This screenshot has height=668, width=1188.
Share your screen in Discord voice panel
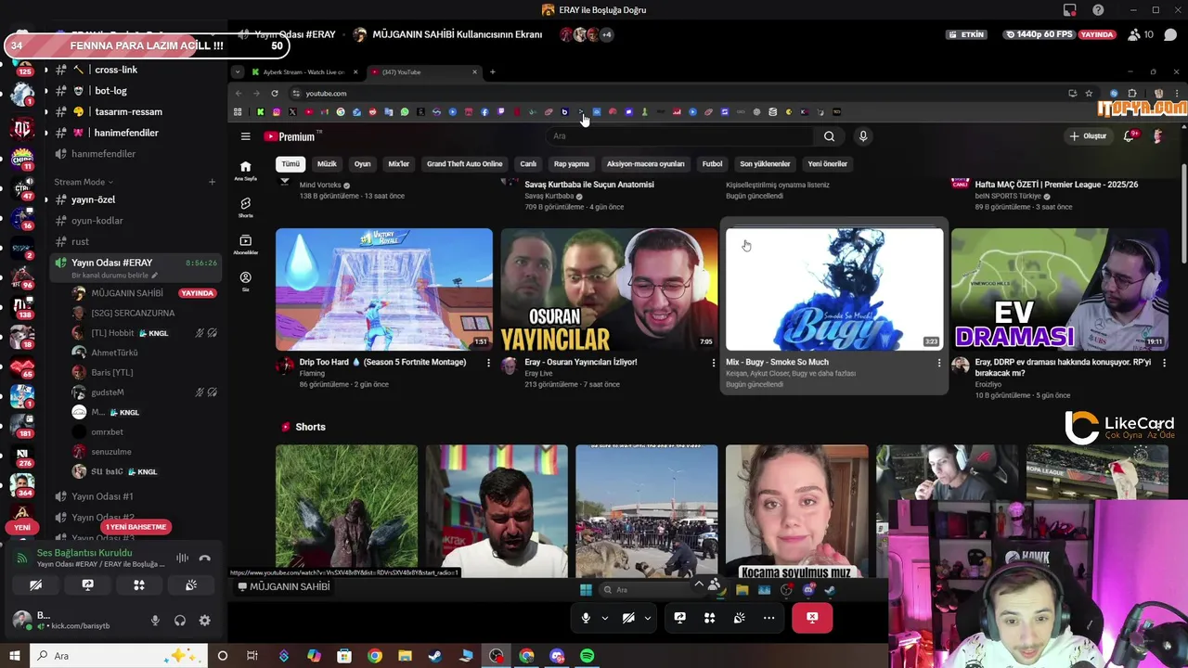(x=87, y=585)
